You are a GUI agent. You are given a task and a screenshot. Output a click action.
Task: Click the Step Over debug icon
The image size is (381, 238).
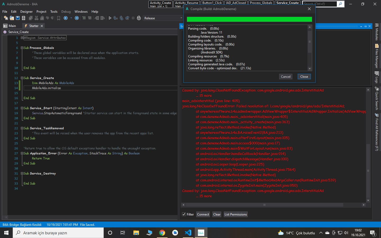tap(121, 18)
